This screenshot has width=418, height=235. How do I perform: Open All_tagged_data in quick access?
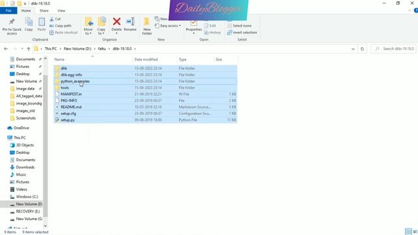[x=25, y=96]
